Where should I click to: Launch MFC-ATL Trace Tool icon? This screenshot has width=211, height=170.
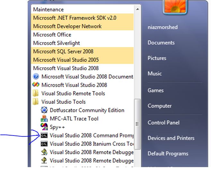[x=44, y=118]
